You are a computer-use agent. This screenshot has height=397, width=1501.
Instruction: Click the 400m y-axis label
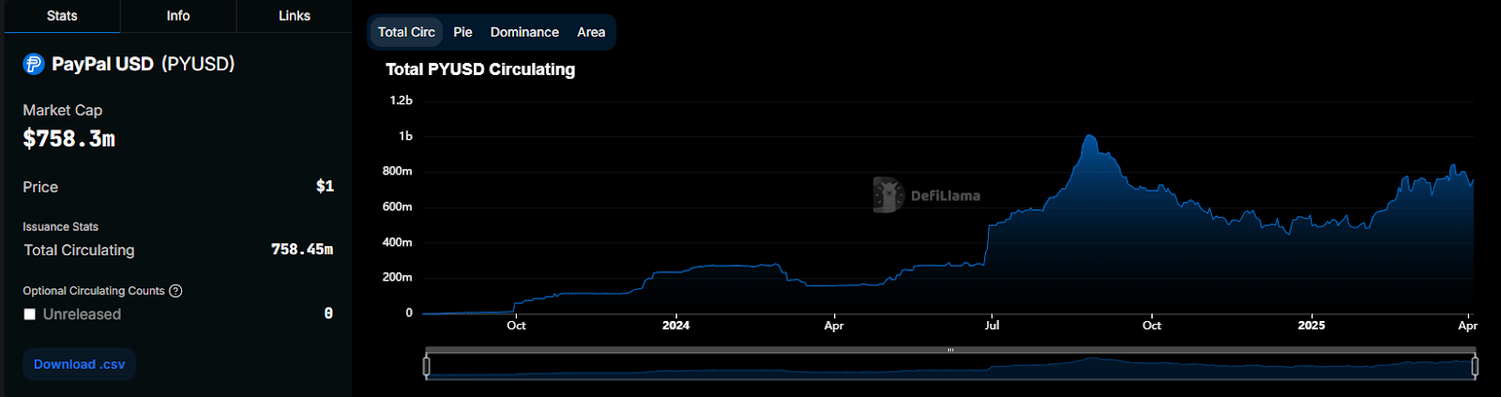tap(397, 242)
